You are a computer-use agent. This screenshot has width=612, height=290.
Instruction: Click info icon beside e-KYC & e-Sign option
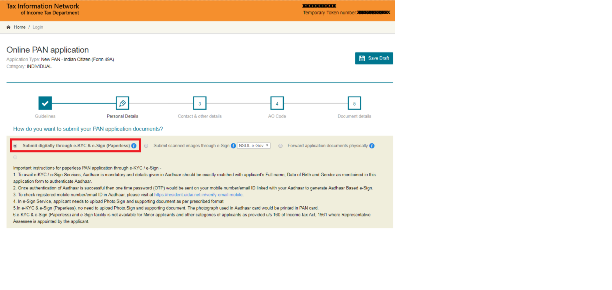(x=134, y=146)
